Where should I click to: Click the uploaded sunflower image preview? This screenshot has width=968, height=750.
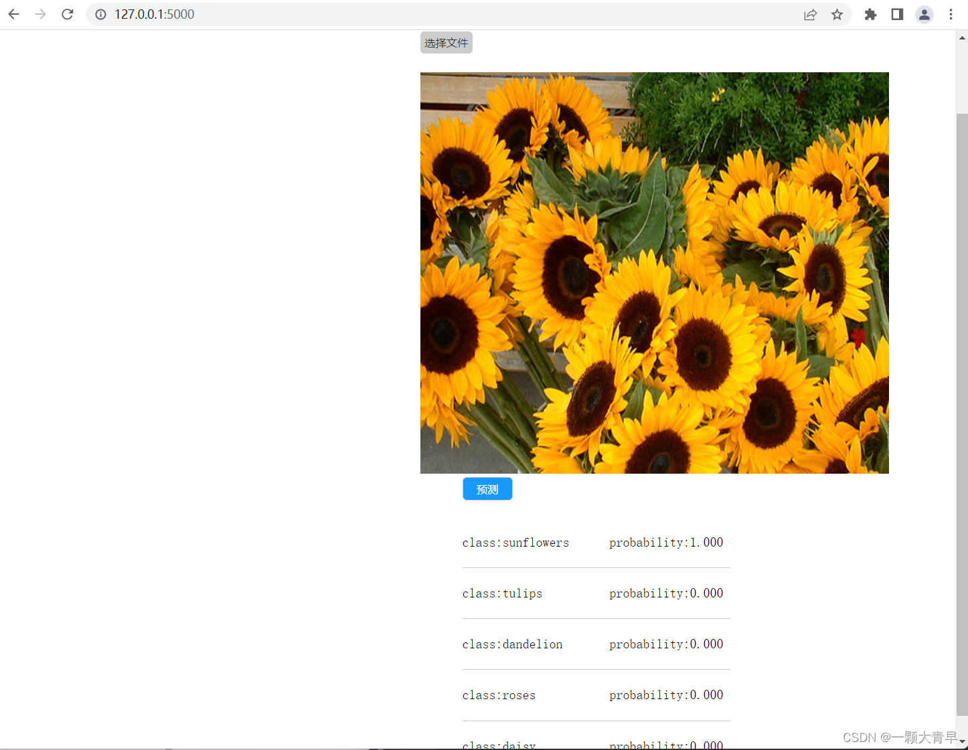tap(654, 273)
